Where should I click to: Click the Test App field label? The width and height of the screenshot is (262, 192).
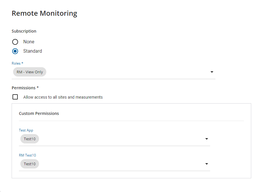click(26, 130)
